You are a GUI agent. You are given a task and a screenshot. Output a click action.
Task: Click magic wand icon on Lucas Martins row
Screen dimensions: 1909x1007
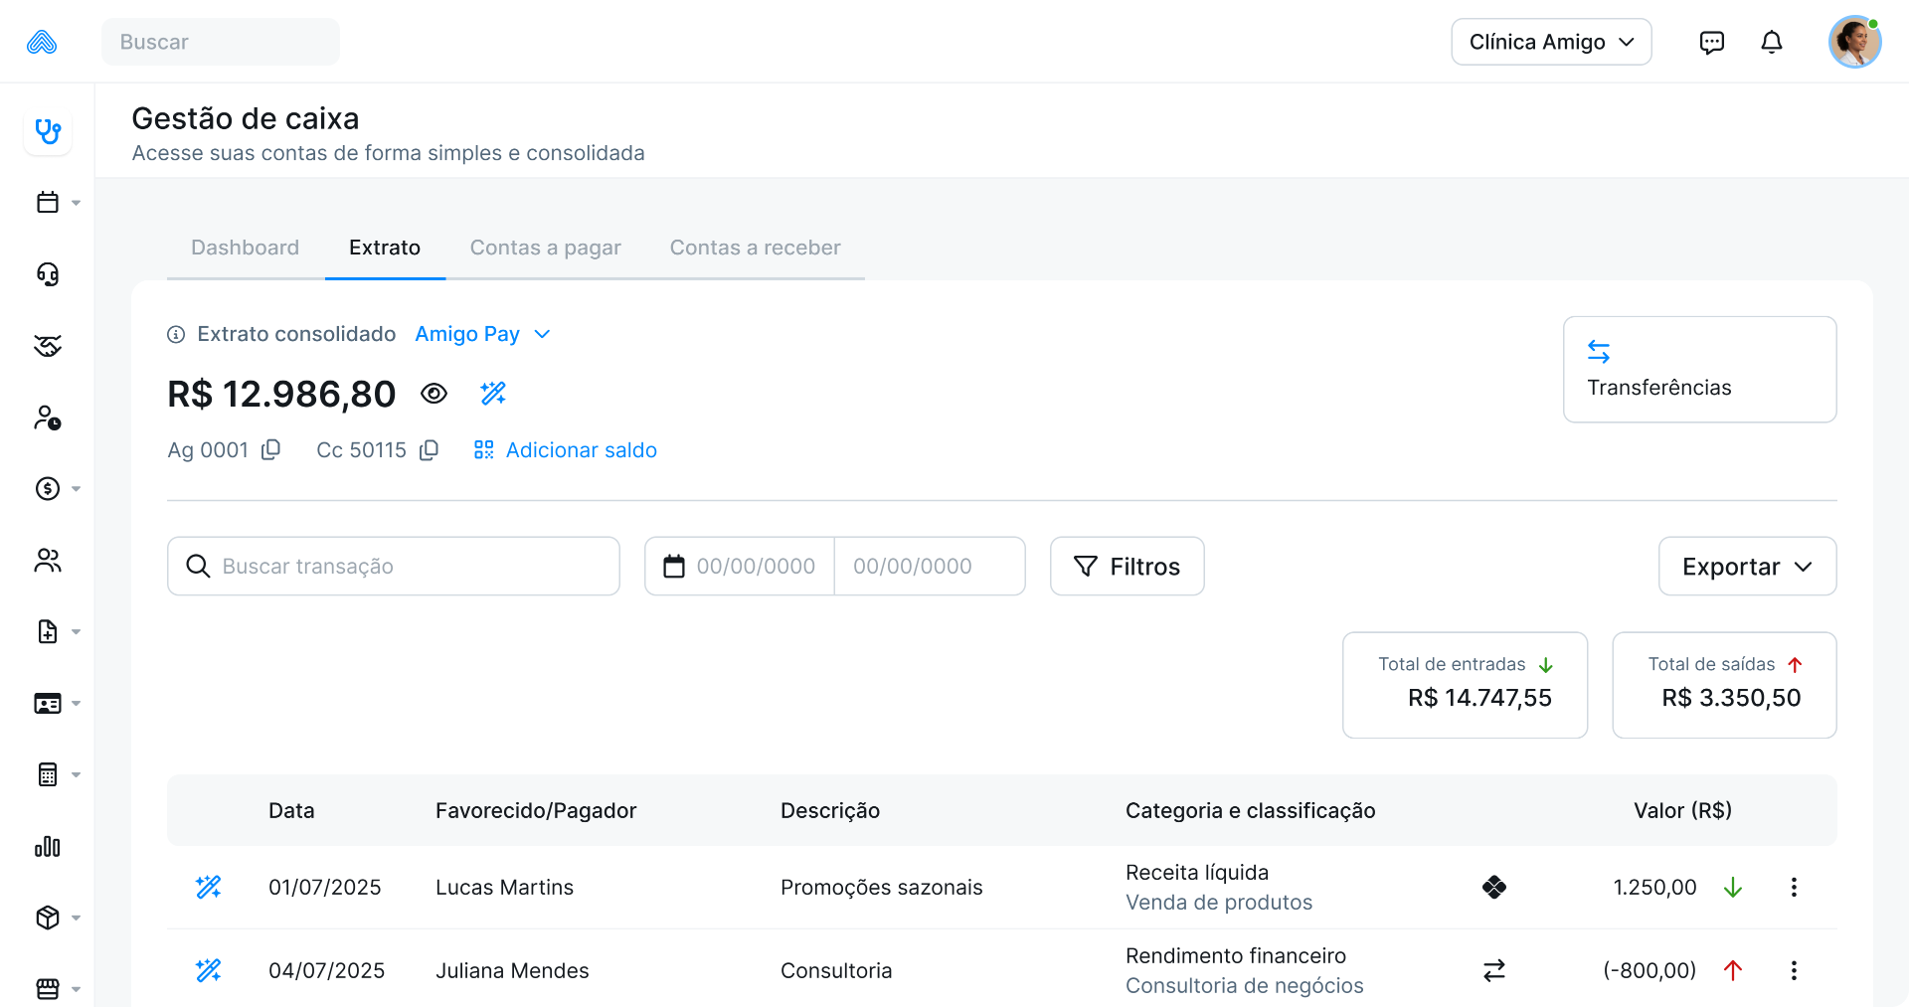(x=209, y=887)
